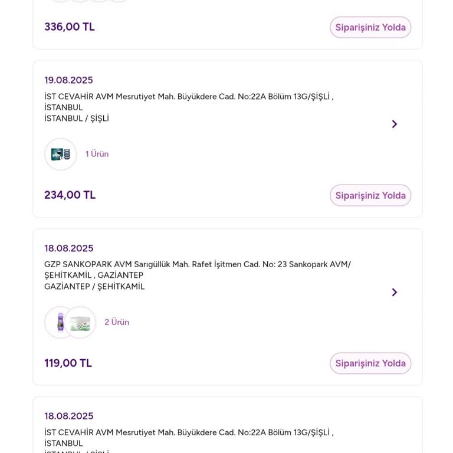
Task: Select the "2 Ürün" label
Action: 117,322
